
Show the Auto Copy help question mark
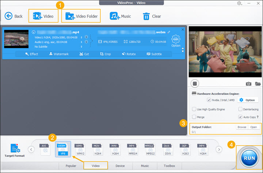(x=258, y=117)
